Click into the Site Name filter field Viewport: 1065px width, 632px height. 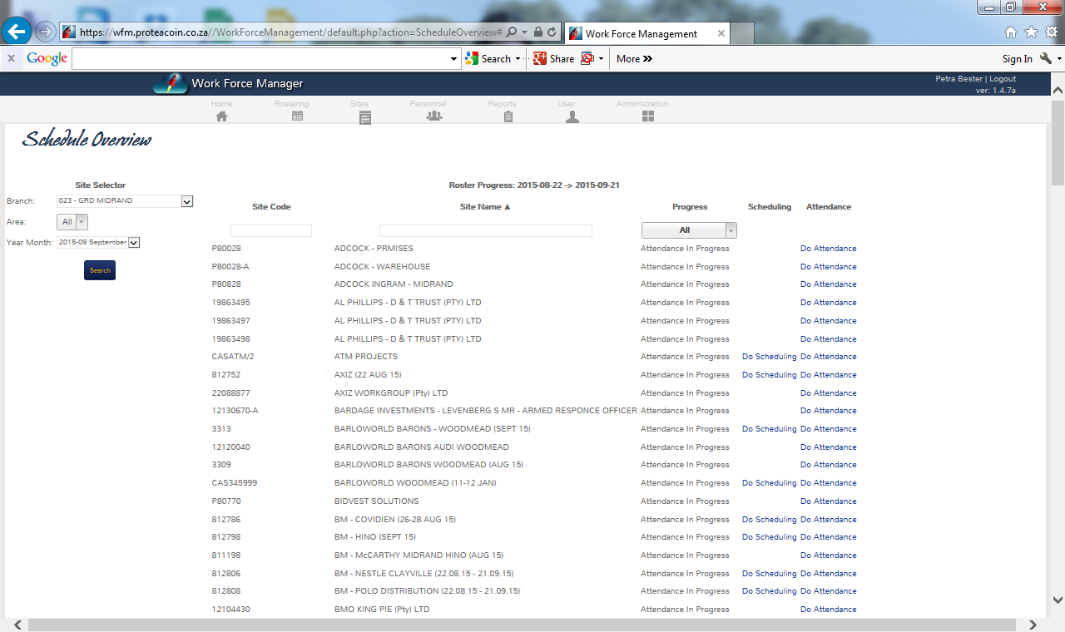click(x=486, y=230)
